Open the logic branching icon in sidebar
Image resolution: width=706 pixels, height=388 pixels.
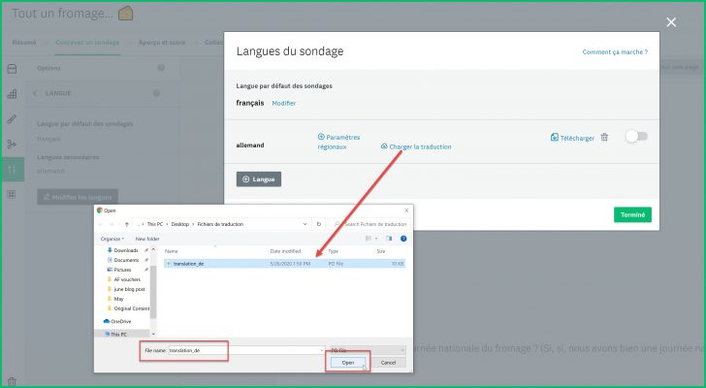[12, 144]
